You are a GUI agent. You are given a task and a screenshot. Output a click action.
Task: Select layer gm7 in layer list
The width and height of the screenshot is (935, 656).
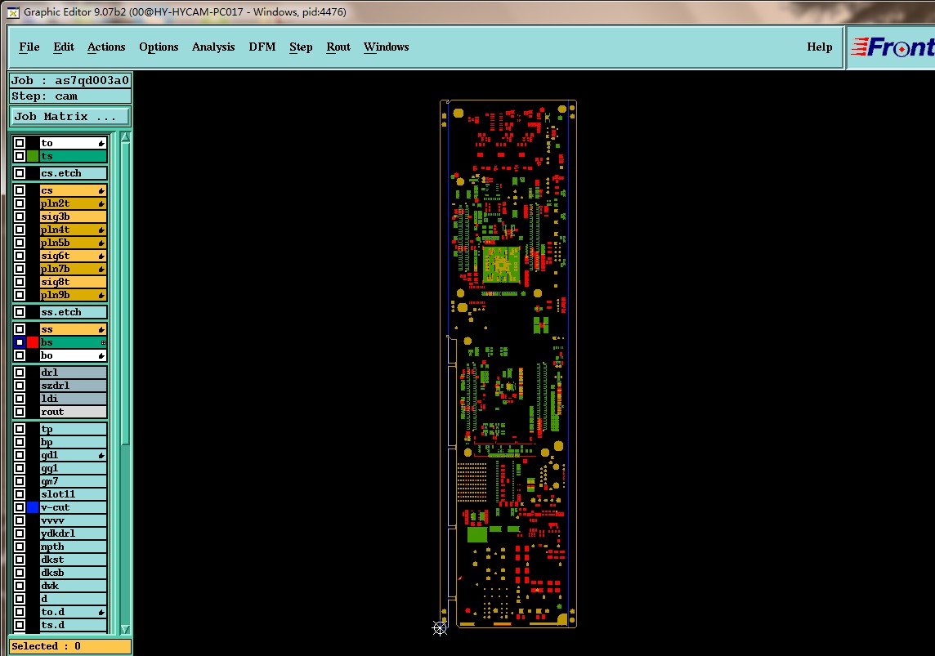point(73,481)
